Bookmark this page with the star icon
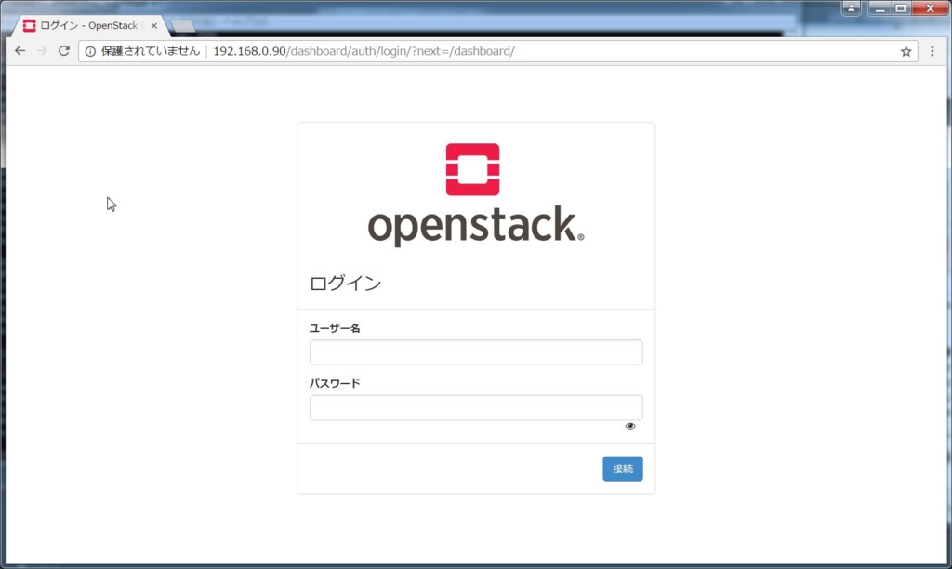Image resolution: width=952 pixels, height=569 pixels. pos(906,52)
